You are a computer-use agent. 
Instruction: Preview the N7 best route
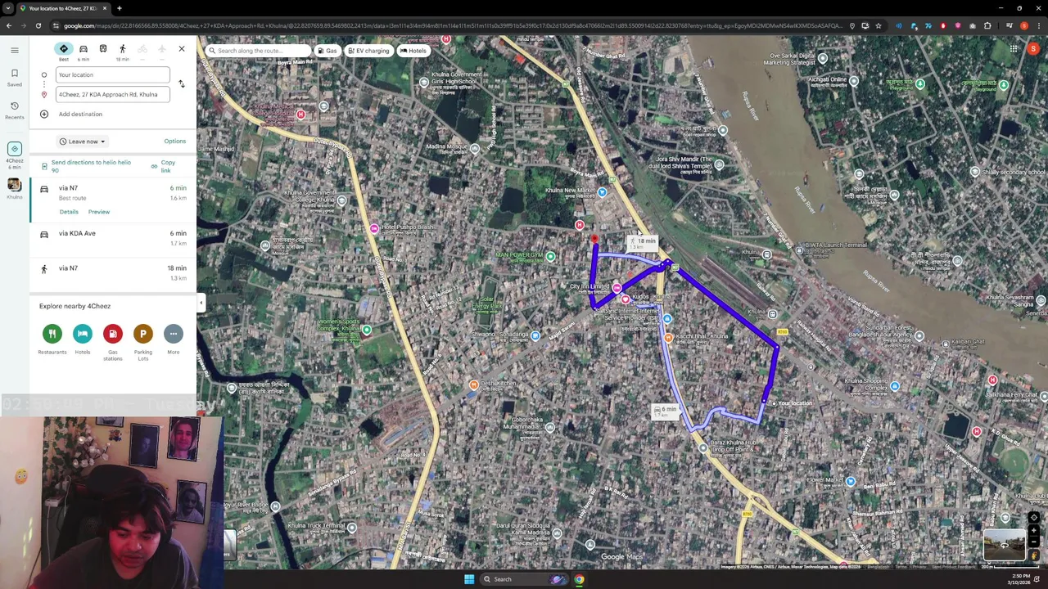(99, 212)
